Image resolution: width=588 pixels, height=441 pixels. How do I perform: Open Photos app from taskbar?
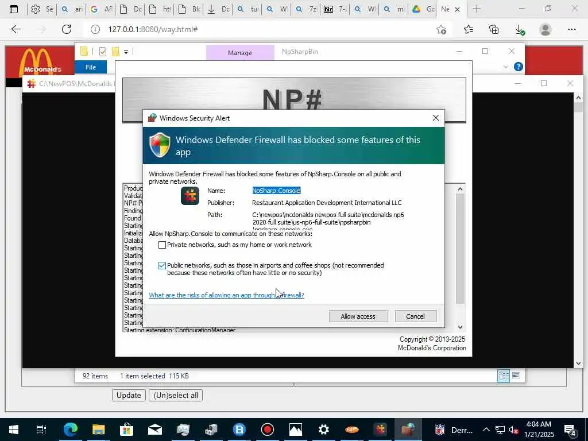296,430
